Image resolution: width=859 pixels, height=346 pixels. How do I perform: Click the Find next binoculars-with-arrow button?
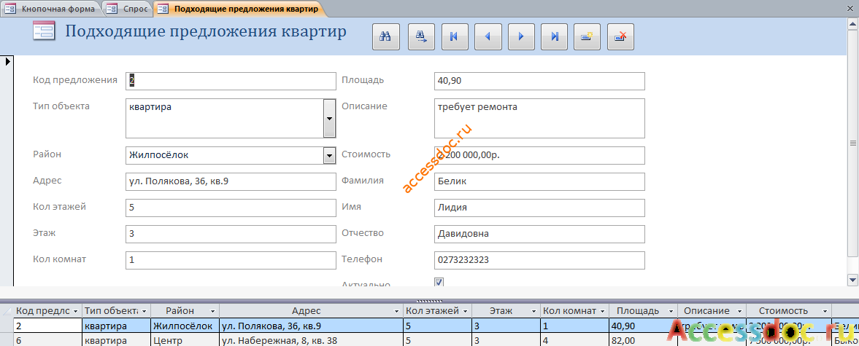pyautogui.click(x=421, y=37)
